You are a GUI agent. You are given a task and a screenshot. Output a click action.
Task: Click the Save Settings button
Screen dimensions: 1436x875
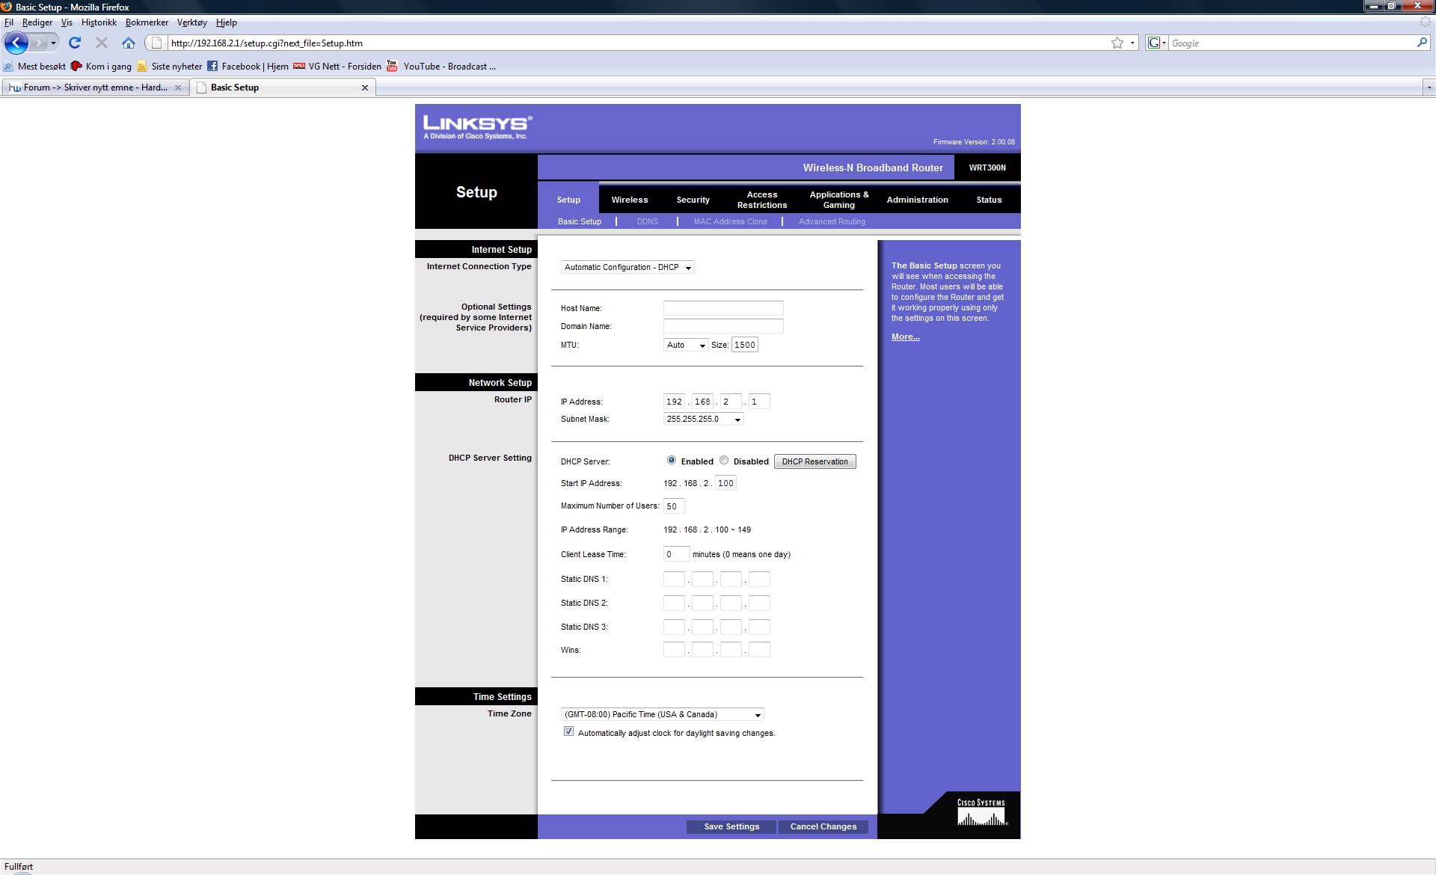point(731,826)
